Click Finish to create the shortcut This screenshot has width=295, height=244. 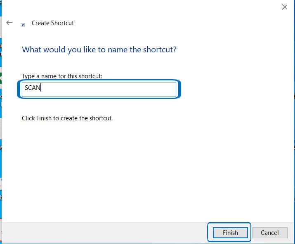[x=230, y=232]
